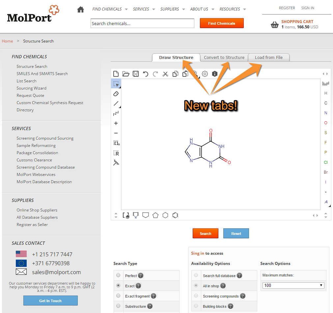Screen dimensions: 333x313
Task: Open the template library icon
Action: (126, 215)
